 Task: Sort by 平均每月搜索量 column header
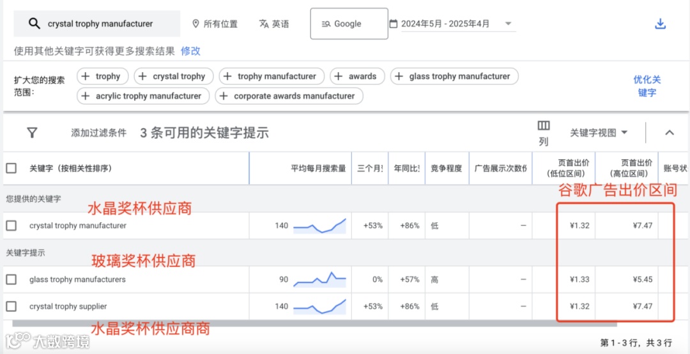pos(318,168)
